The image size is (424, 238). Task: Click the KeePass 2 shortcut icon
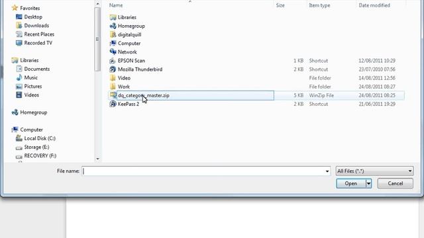113,104
